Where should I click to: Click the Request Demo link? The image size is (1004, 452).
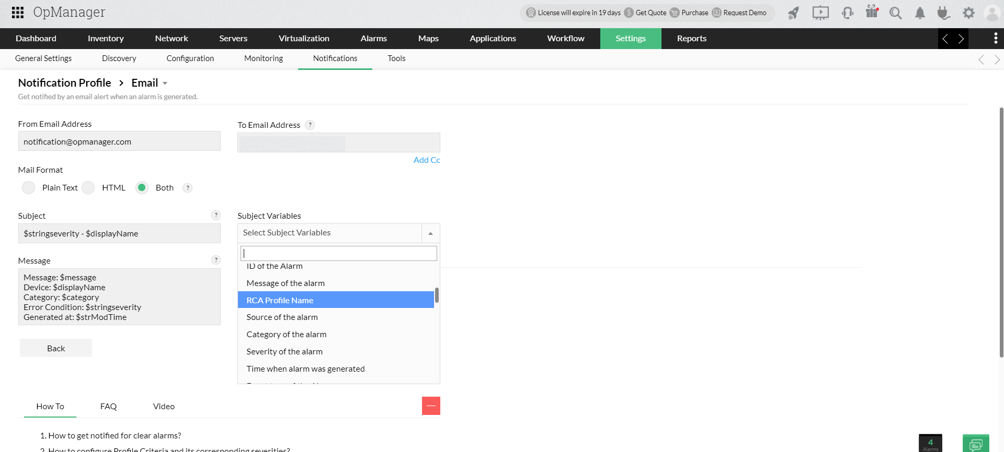(739, 13)
